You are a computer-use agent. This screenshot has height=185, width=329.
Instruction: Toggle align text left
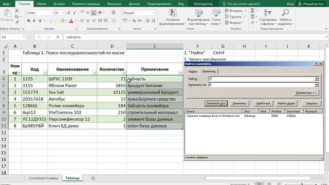tap(82, 21)
